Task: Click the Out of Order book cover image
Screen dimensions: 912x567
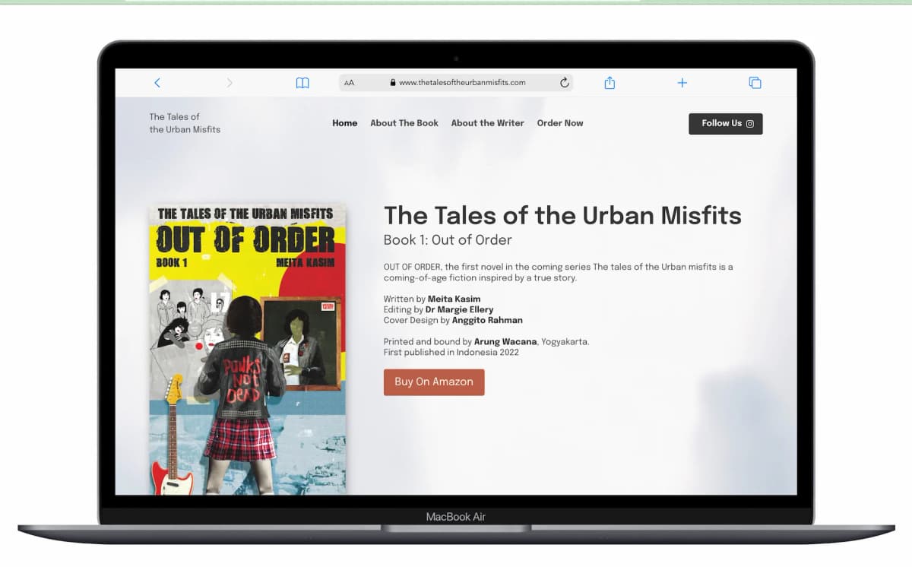Action: click(248, 349)
